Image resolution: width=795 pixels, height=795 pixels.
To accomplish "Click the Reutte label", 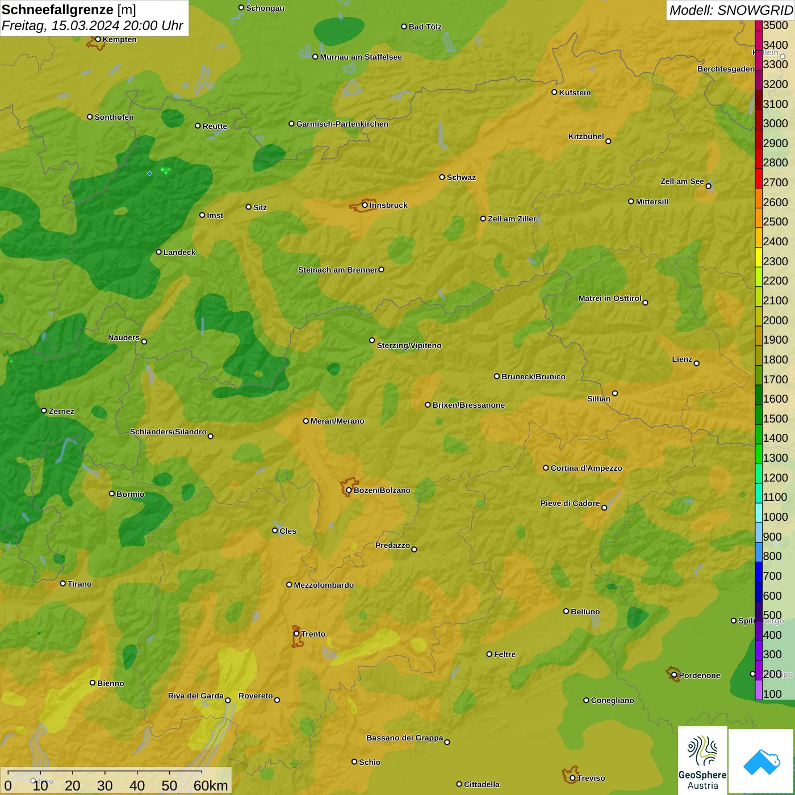I will click(215, 126).
